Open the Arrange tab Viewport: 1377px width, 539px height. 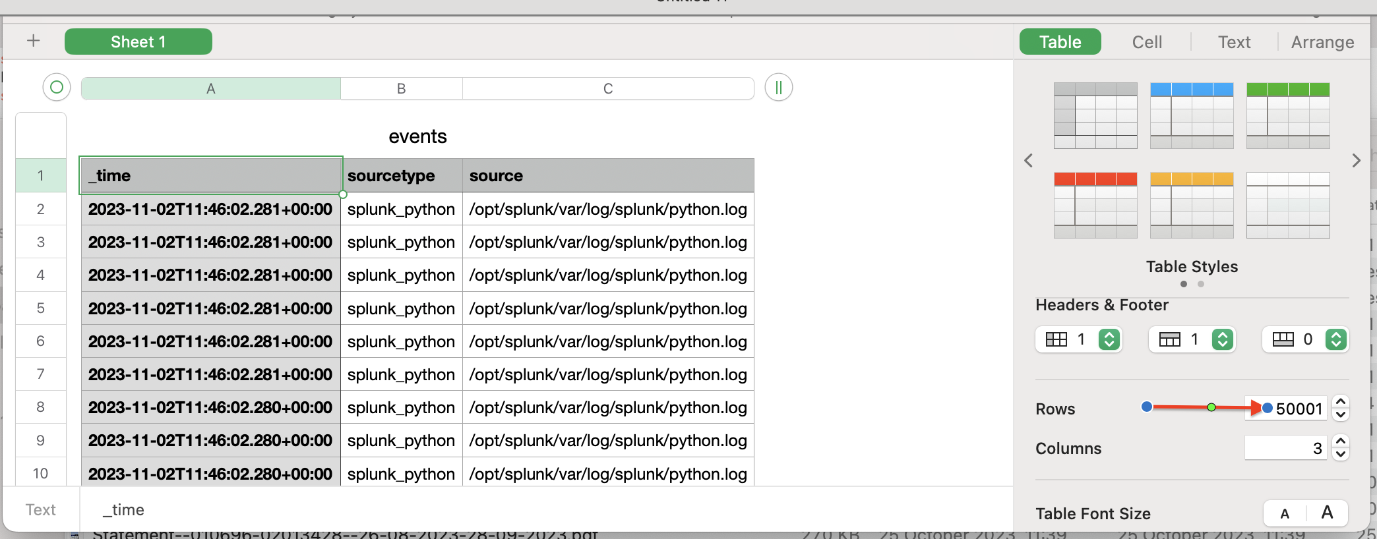point(1322,42)
